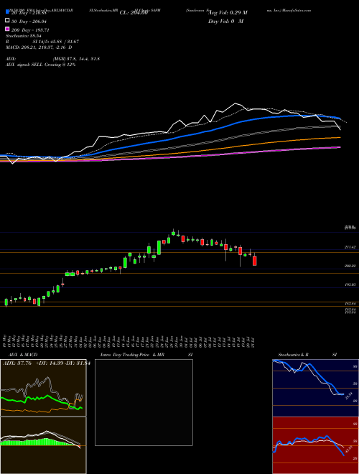
Task: Click the empty Intra Day Trading Price panel
Action: 144,402
